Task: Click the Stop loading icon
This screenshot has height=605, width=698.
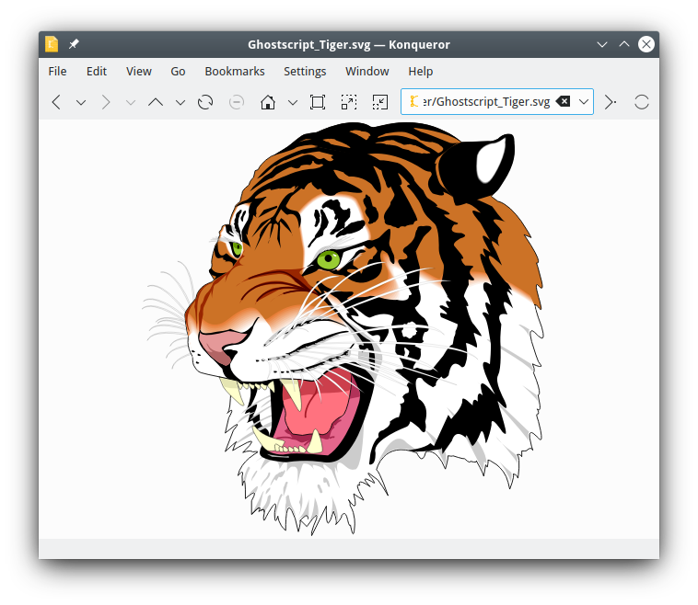Action: (237, 102)
